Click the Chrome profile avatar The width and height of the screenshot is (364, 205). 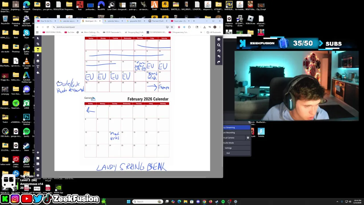pyautogui.click(x=215, y=27)
